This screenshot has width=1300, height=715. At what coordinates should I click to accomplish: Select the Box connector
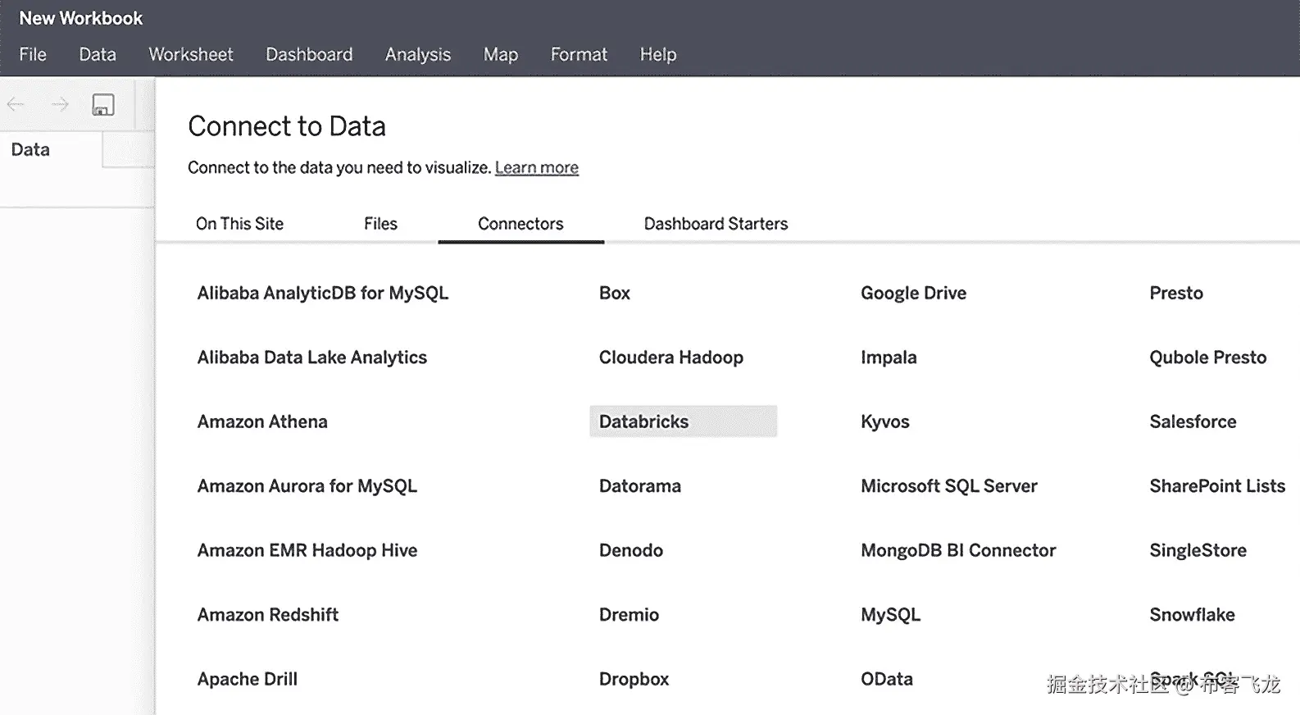(615, 293)
